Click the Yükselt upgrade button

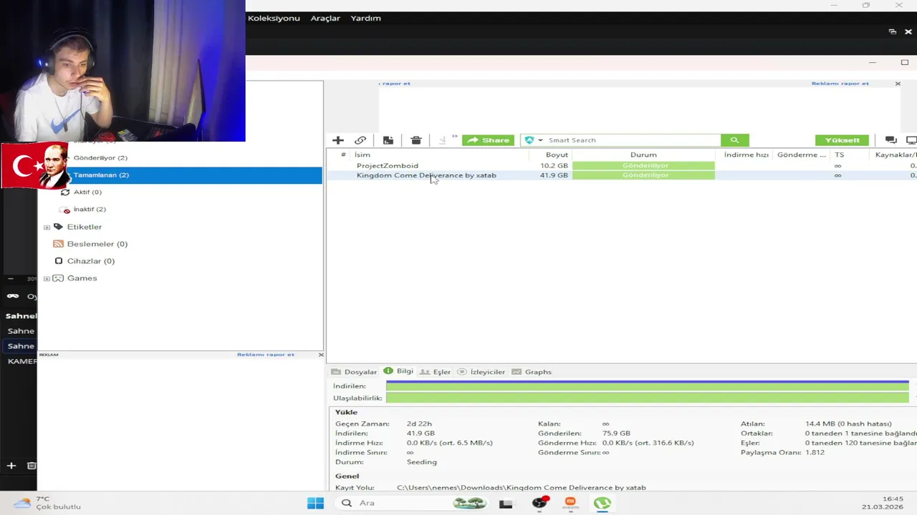842,140
